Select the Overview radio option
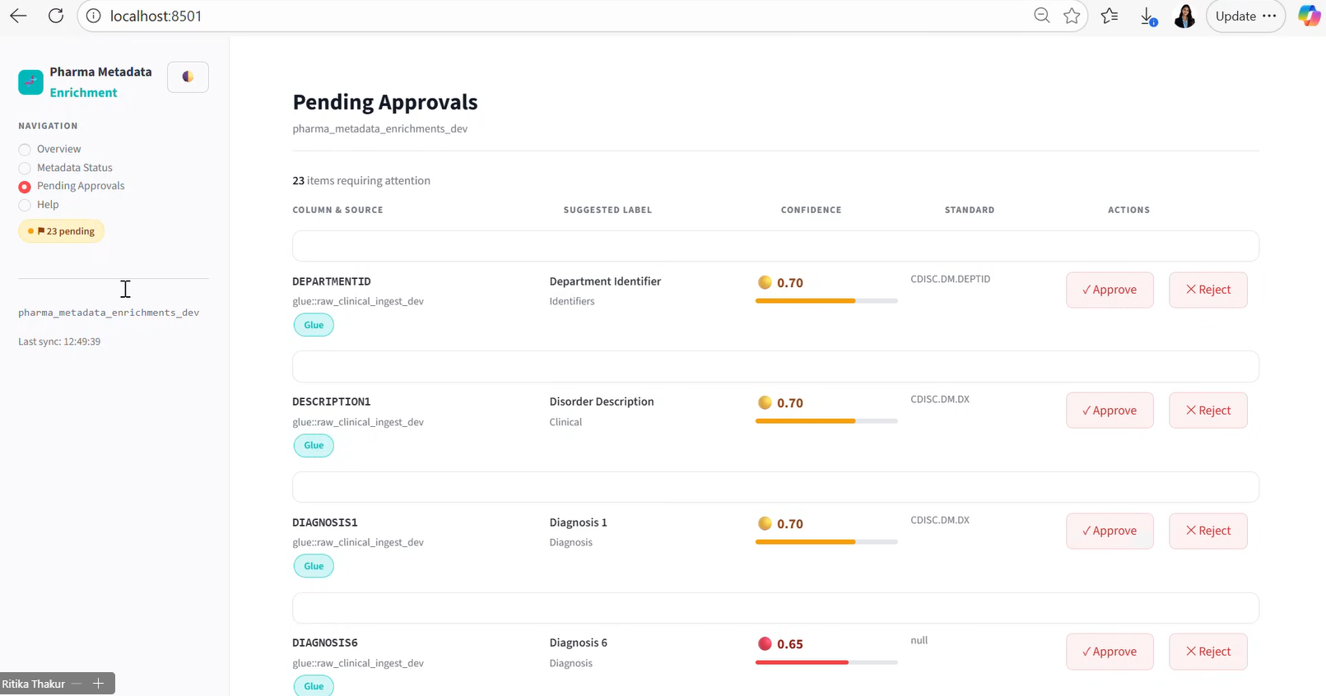 25,149
